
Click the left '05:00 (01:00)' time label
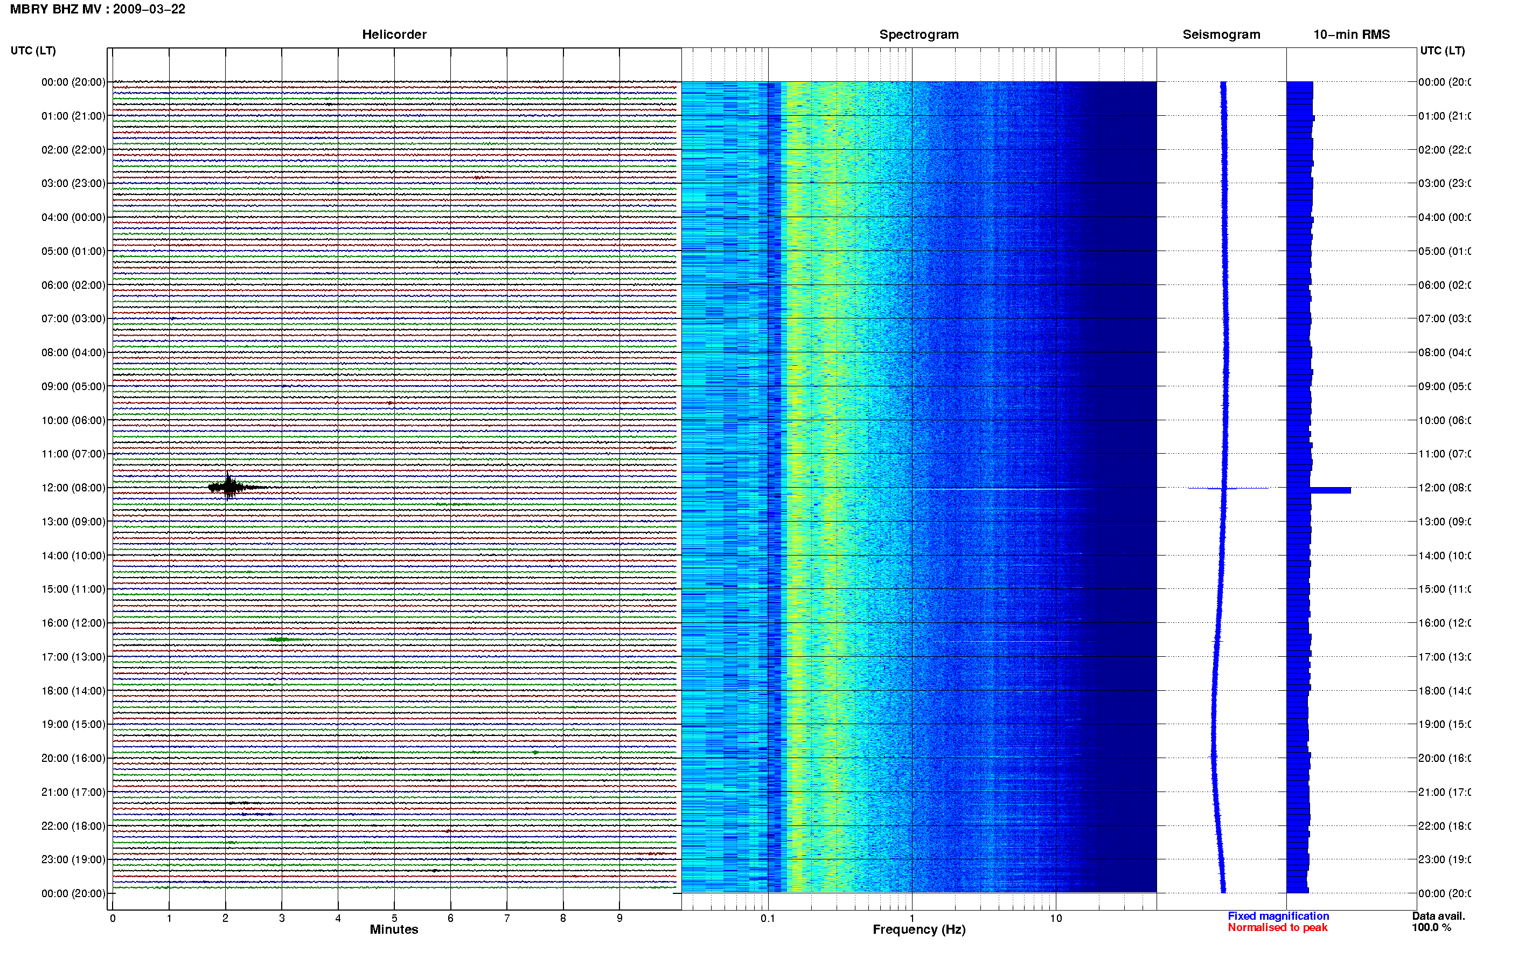pos(73,251)
